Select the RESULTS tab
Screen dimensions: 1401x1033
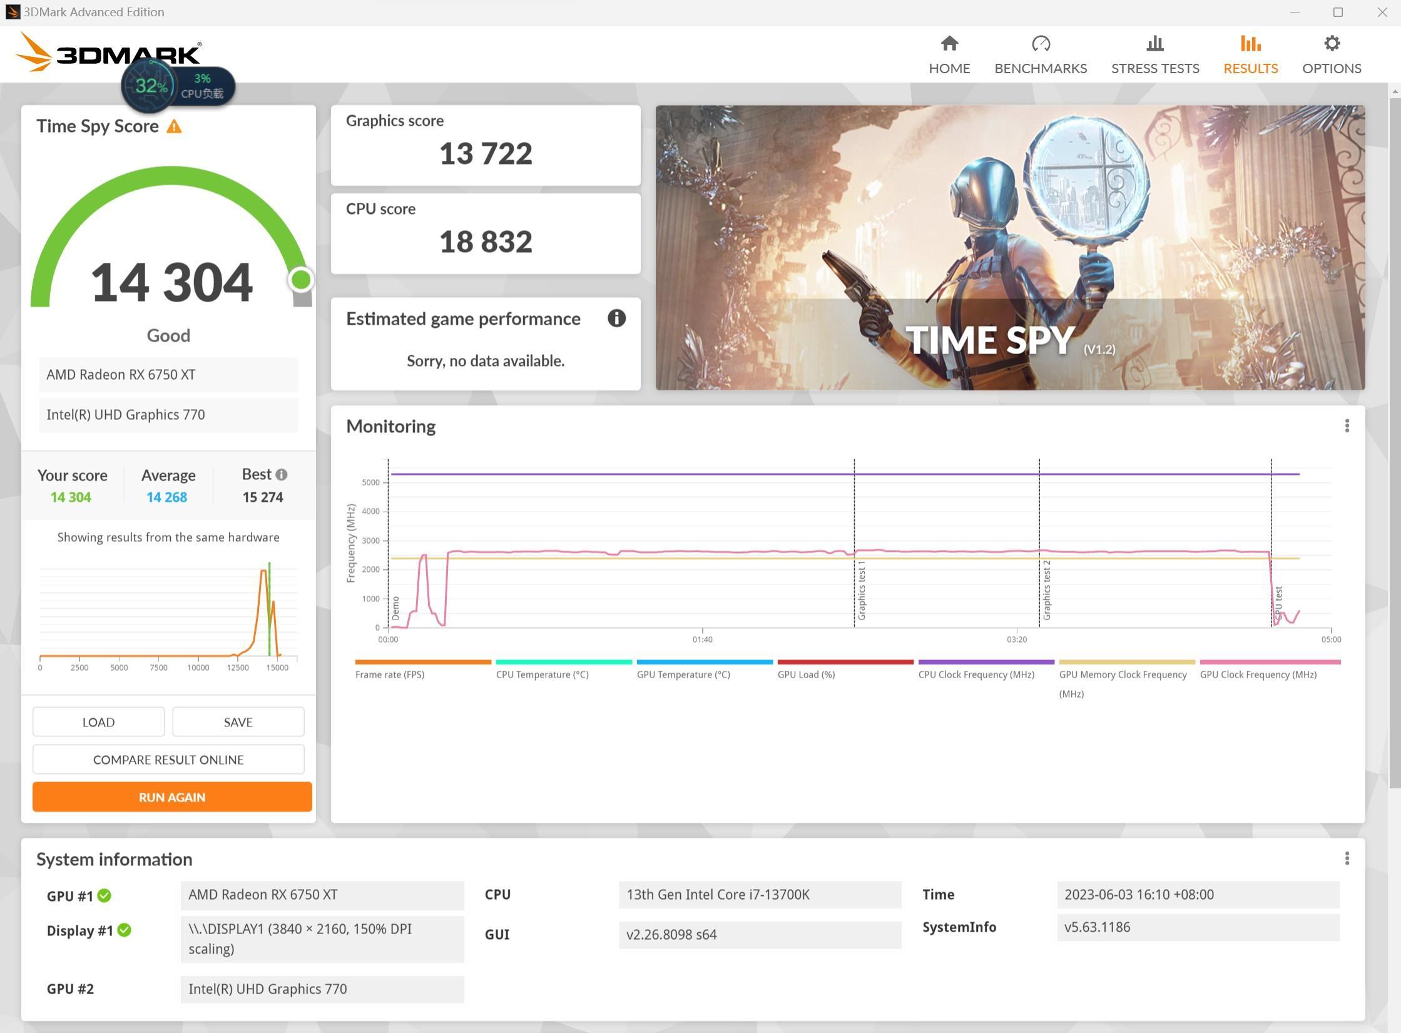pyautogui.click(x=1250, y=55)
